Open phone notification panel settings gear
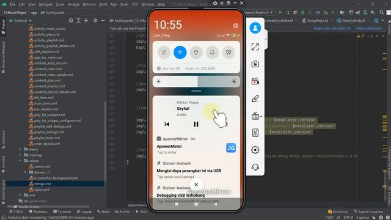 click(235, 26)
